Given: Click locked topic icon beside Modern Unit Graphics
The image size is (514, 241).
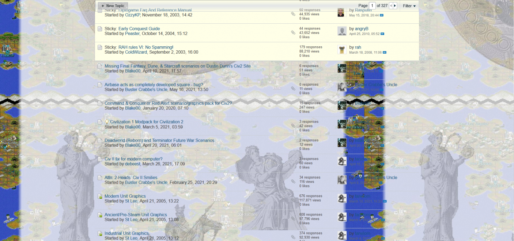Looking at the screenshot, I should 100,197.
